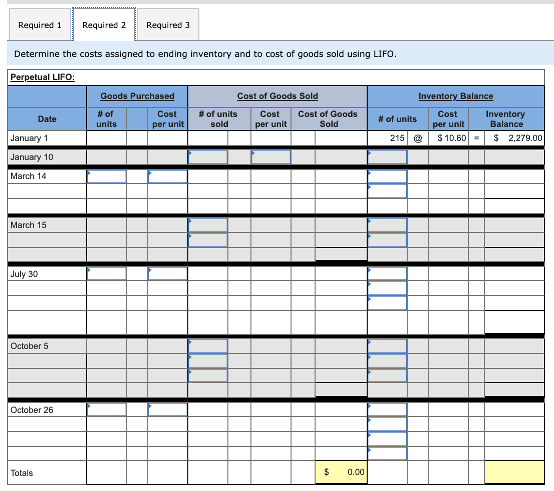This screenshot has height=491, width=554.
Task: Select the Required 2 tab
Action: click(x=104, y=24)
